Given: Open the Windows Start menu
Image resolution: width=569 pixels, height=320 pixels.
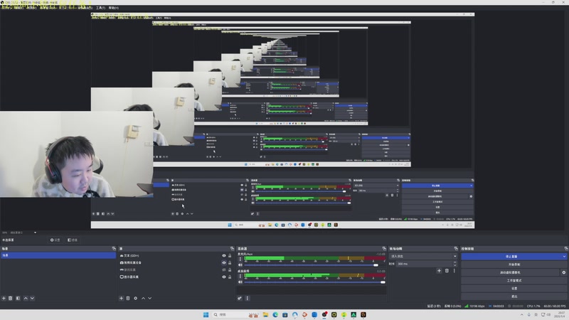Looking at the screenshot, I should coord(206,314).
